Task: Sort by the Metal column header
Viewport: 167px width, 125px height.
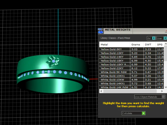Action: pyautogui.click(x=114, y=44)
